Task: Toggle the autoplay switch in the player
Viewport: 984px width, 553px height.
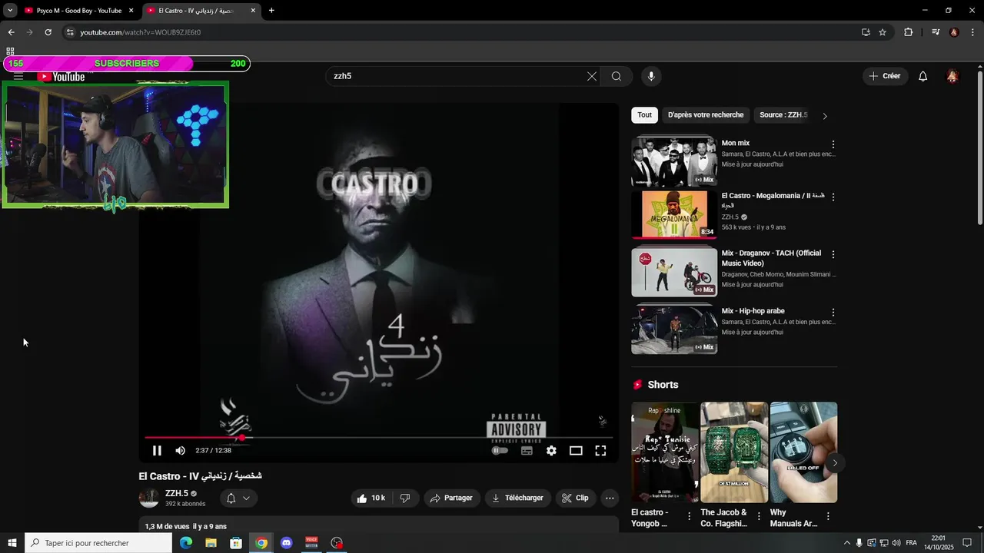Action: (x=500, y=451)
